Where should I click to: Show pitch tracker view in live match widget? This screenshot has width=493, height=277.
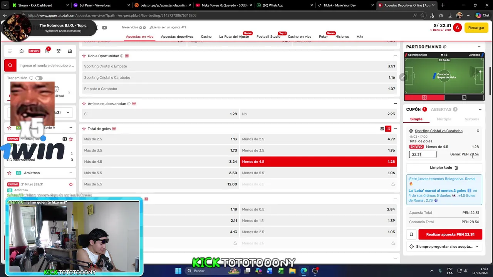[424, 97]
